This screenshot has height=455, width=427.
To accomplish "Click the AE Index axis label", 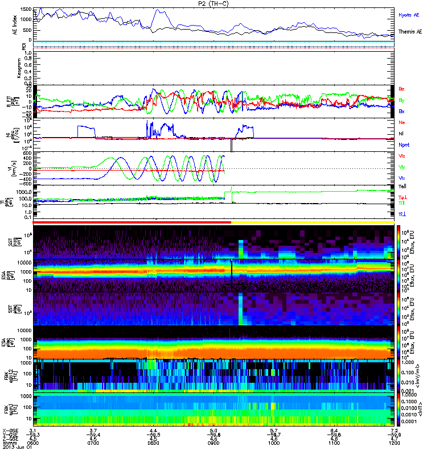I will pyautogui.click(x=15, y=25).
